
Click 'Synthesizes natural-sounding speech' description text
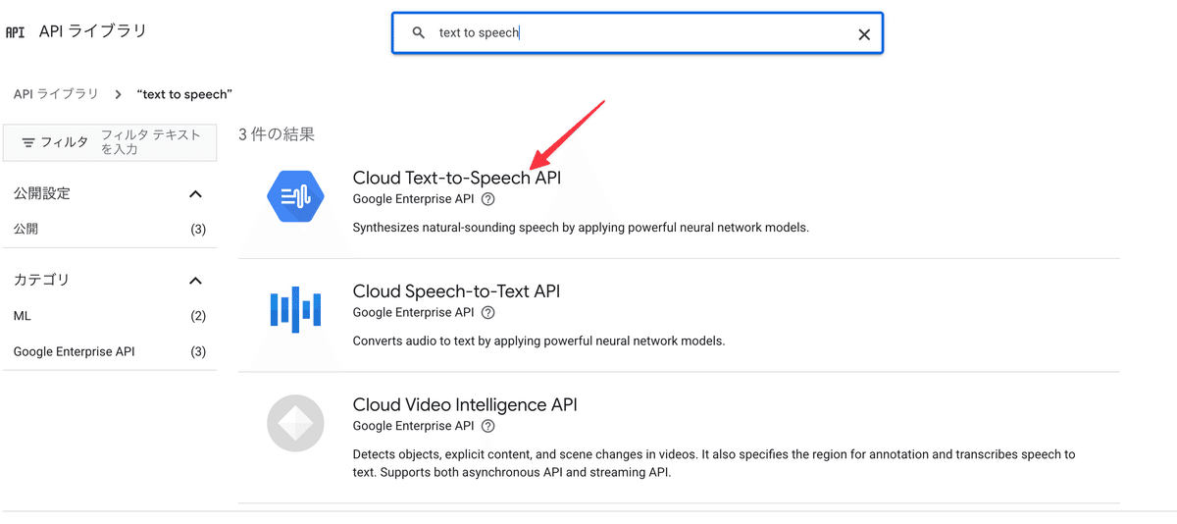pos(581,228)
